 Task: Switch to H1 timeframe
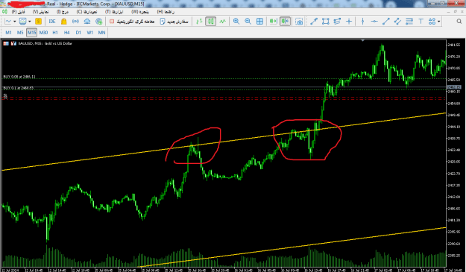[55, 33]
